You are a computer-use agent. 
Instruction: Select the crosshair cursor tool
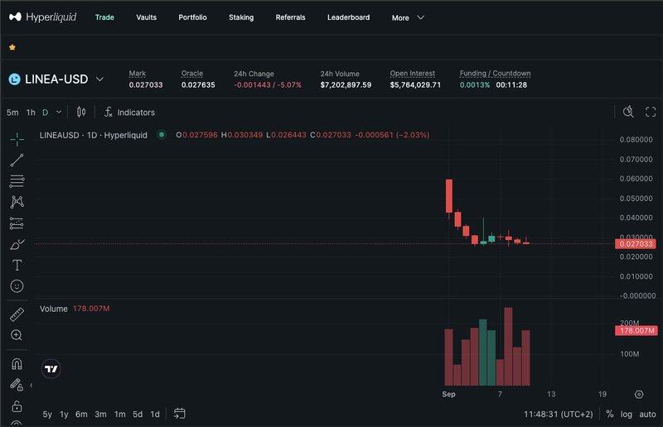point(17,139)
